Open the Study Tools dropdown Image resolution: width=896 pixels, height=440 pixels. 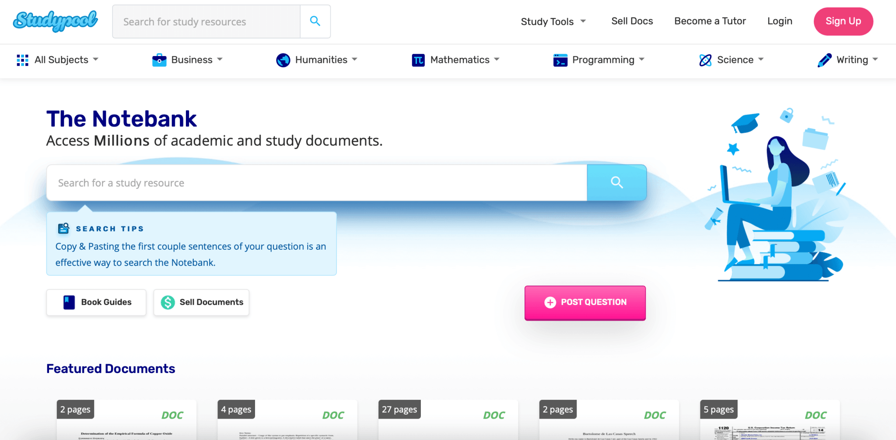coord(553,21)
